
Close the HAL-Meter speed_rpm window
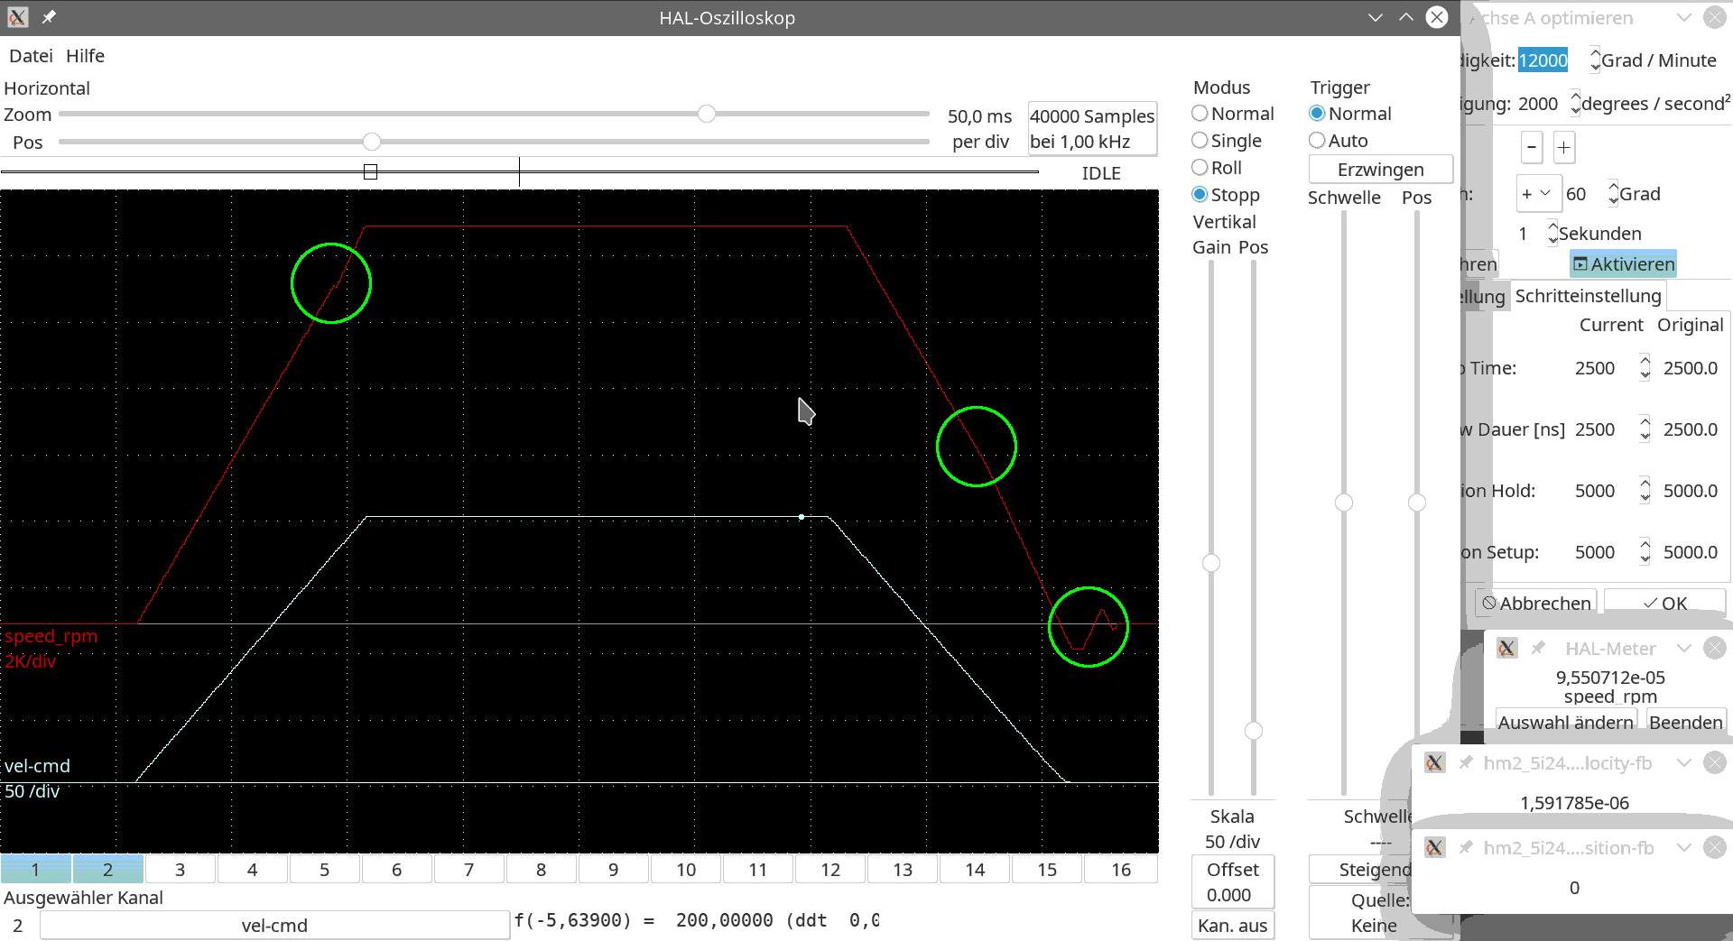1715,648
